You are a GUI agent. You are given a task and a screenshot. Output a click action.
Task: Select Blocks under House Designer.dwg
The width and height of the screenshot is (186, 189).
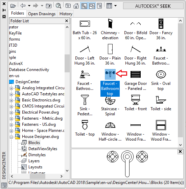tap(34, 143)
